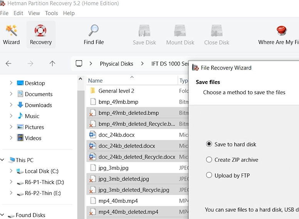
Task: Click the Save Disk toolbar icon
Action: click(144, 31)
